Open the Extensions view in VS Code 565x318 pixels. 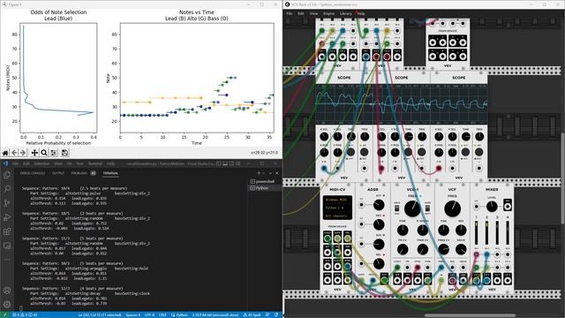pos(7,231)
